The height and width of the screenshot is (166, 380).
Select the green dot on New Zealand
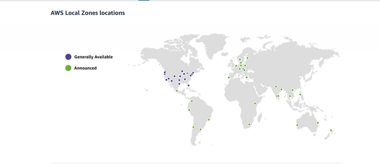click(x=331, y=130)
